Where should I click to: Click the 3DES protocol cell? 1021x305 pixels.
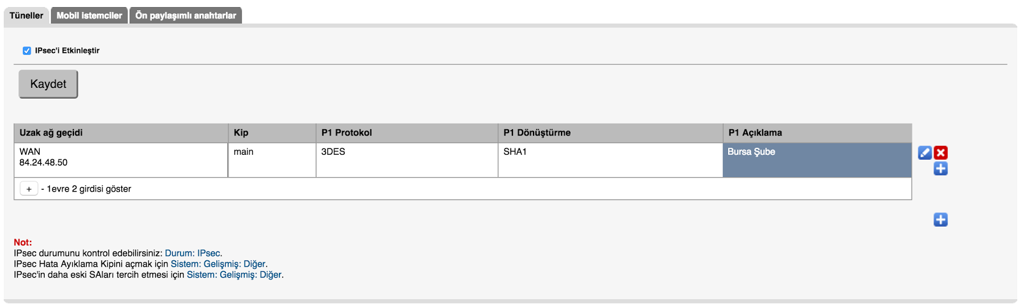[x=406, y=160]
